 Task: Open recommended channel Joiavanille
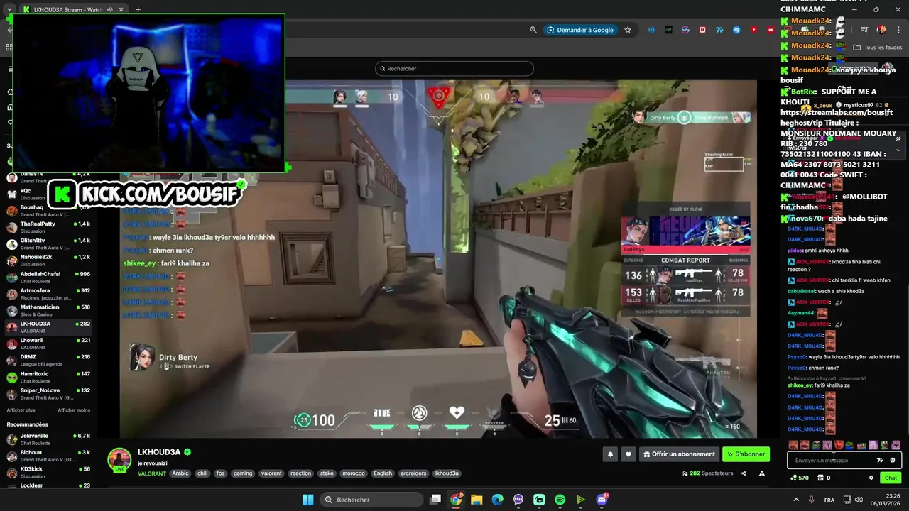tap(48, 439)
